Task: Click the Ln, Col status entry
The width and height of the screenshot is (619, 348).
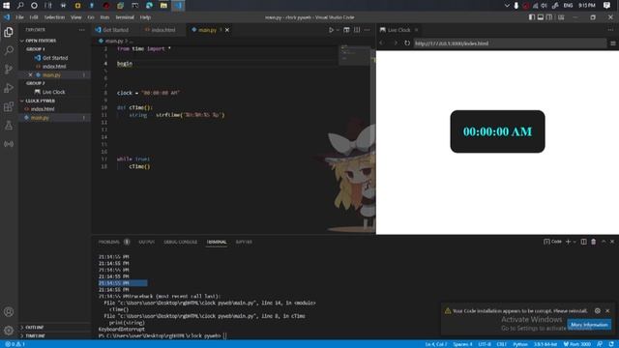Action: point(436,344)
